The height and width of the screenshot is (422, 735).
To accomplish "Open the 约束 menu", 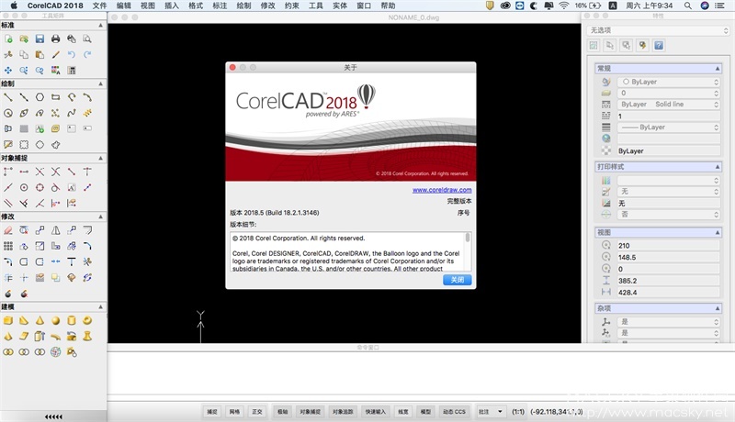I will [291, 6].
